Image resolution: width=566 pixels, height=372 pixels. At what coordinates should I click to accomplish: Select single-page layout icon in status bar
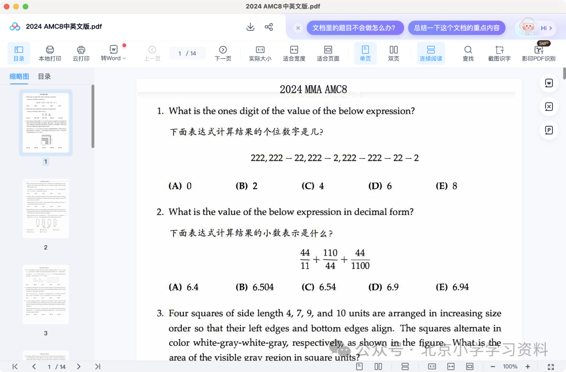[360, 367]
